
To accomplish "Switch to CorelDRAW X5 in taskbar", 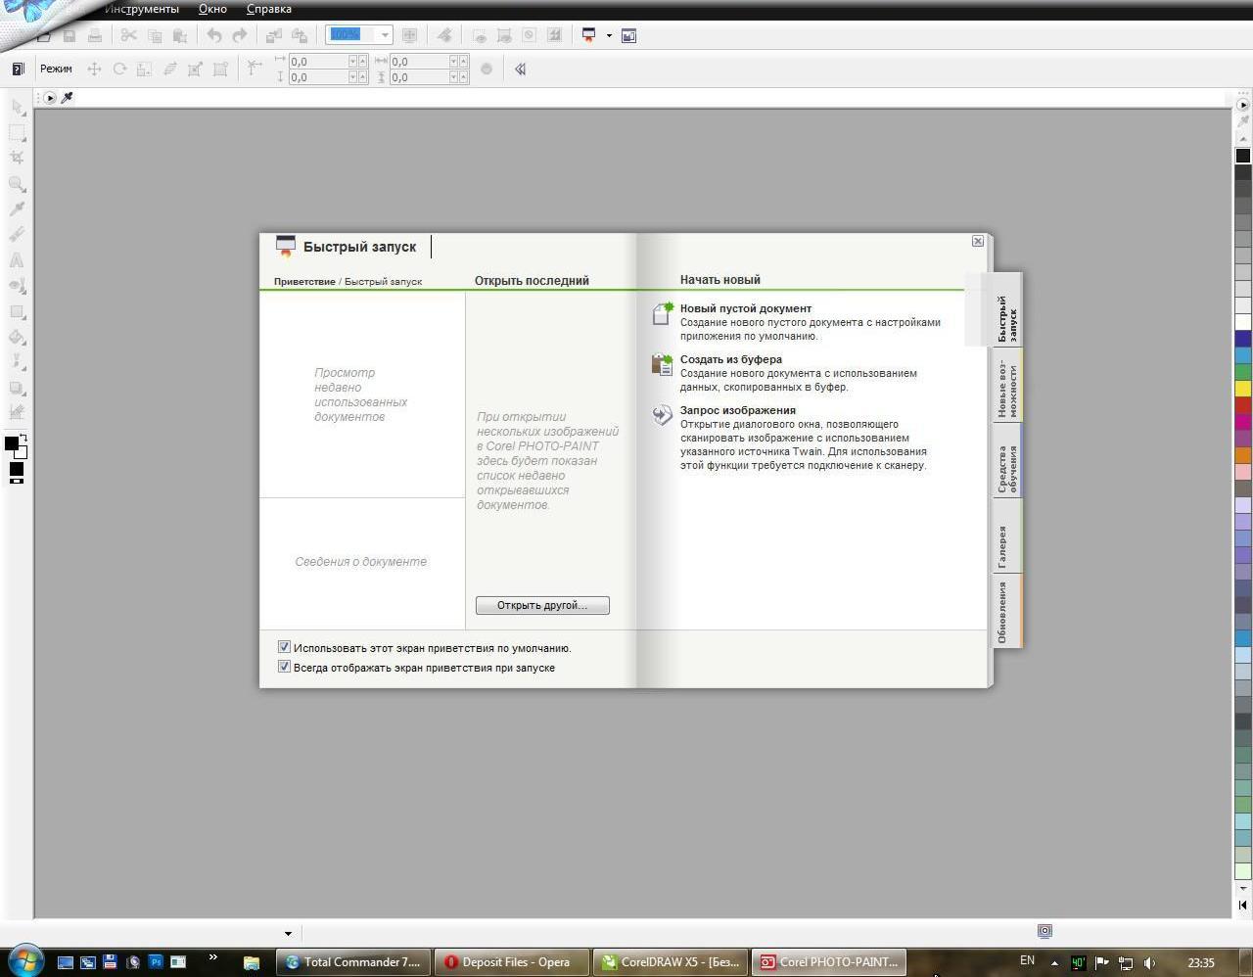I will click(671, 962).
